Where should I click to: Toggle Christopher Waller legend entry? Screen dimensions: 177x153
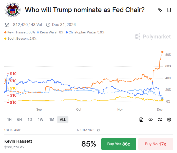[85, 32]
